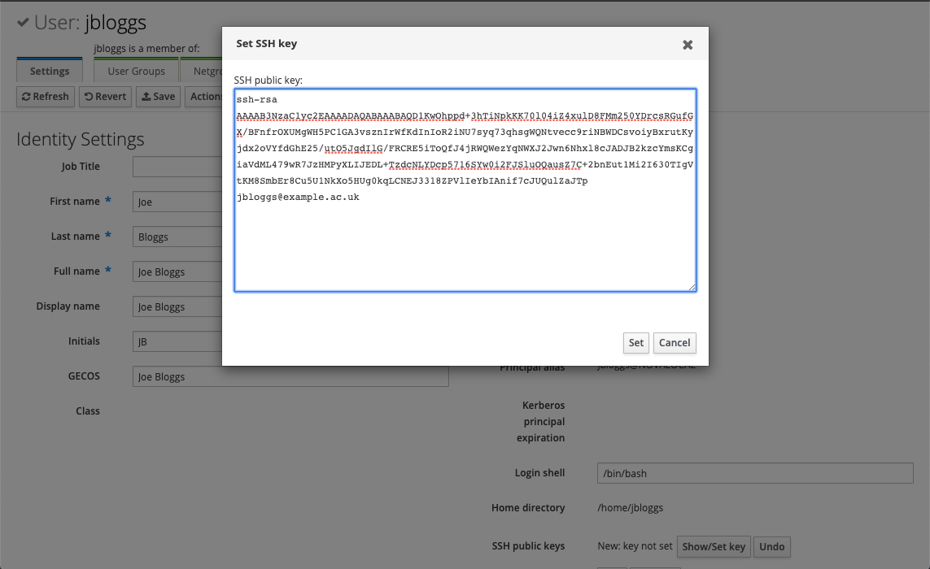
Task: Click the Login shell field showing /bin/bash
Action: (754, 472)
